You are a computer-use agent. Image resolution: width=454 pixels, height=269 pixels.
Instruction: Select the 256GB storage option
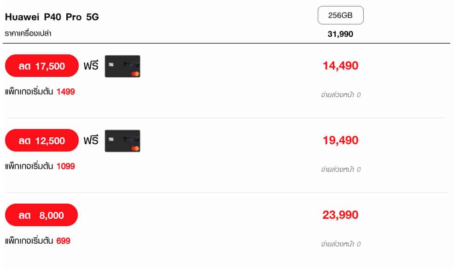pyautogui.click(x=340, y=15)
